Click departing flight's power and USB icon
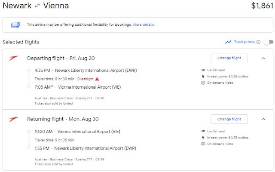 point(203,77)
